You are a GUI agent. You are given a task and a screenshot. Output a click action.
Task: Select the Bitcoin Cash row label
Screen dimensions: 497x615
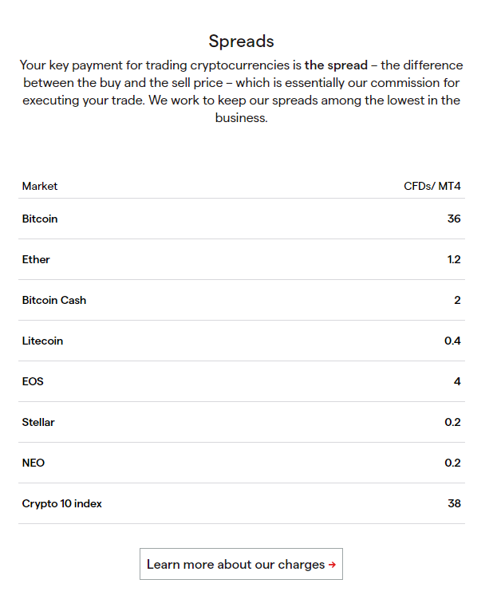click(x=54, y=300)
